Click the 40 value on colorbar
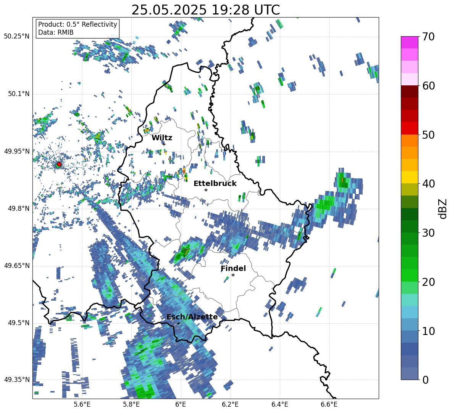Image resolution: width=452 pixels, height=412 pixels. tap(429, 184)
